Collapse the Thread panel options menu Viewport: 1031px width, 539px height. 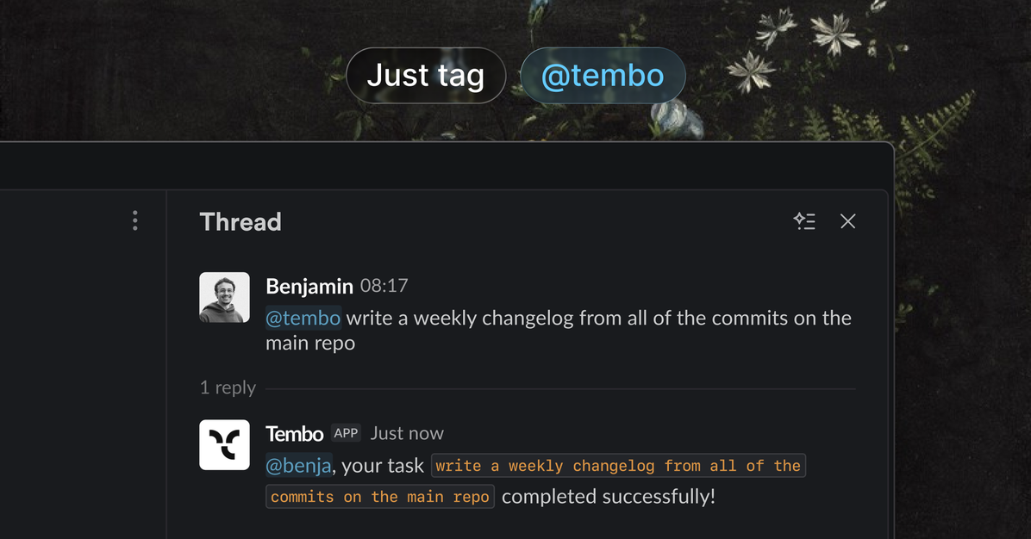tap(135, 221)
